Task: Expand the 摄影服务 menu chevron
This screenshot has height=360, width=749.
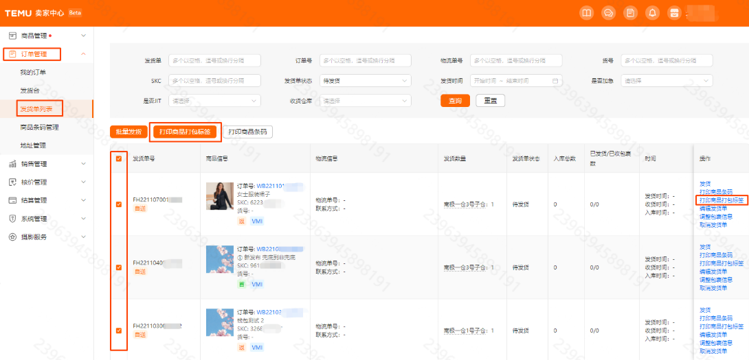Action: coord(84,237)
